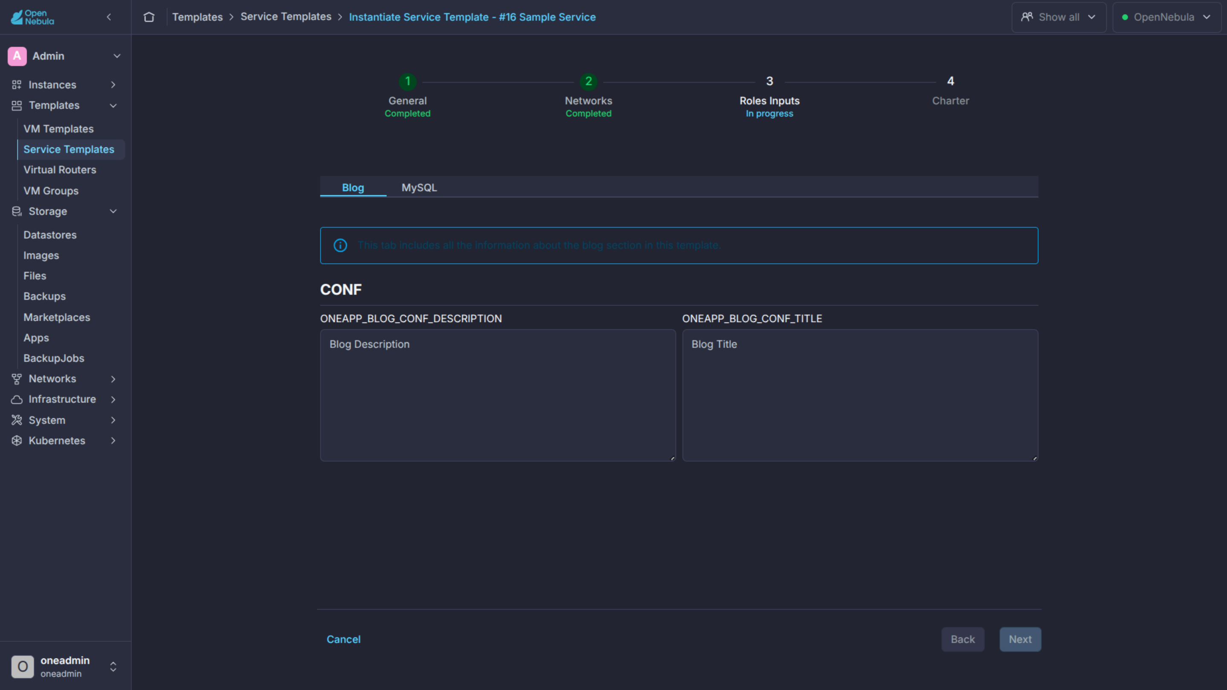
Task: Click the green OpenNebula zone status dot
Action: (1125, 17)
